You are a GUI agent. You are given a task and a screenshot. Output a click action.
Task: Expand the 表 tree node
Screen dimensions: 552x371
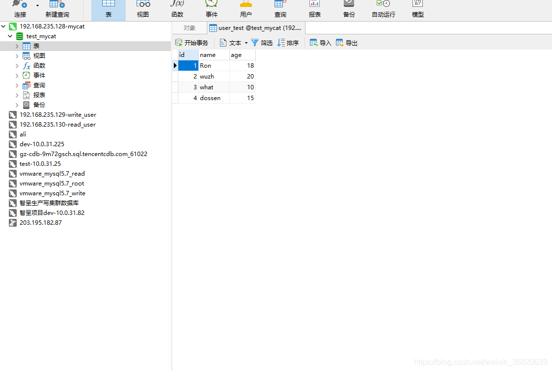17,46
